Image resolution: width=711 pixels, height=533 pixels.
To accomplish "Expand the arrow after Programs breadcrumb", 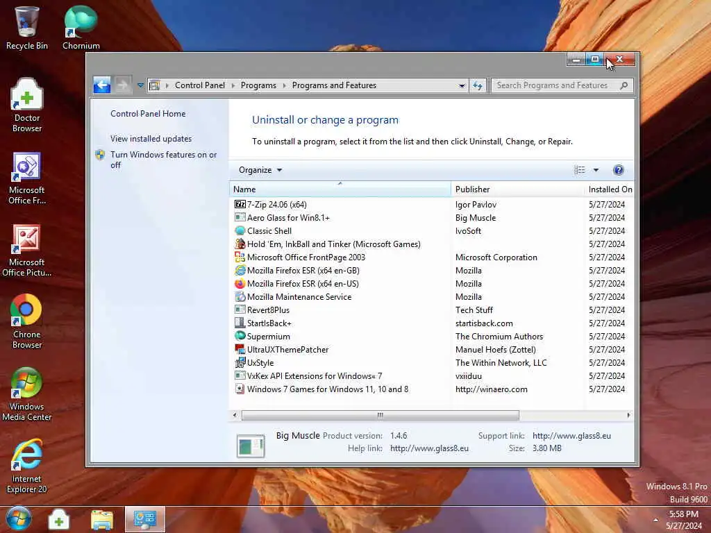I will coord(284,85).
